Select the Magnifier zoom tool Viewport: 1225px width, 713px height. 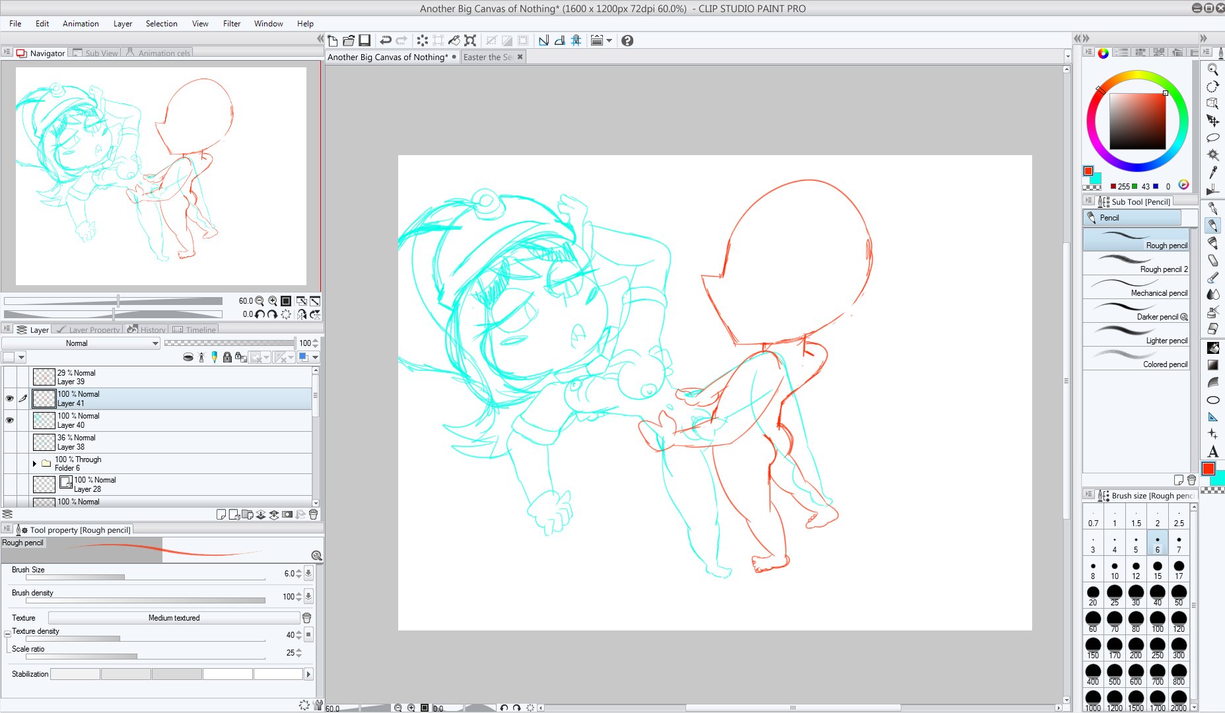(x=1212, y=69)
